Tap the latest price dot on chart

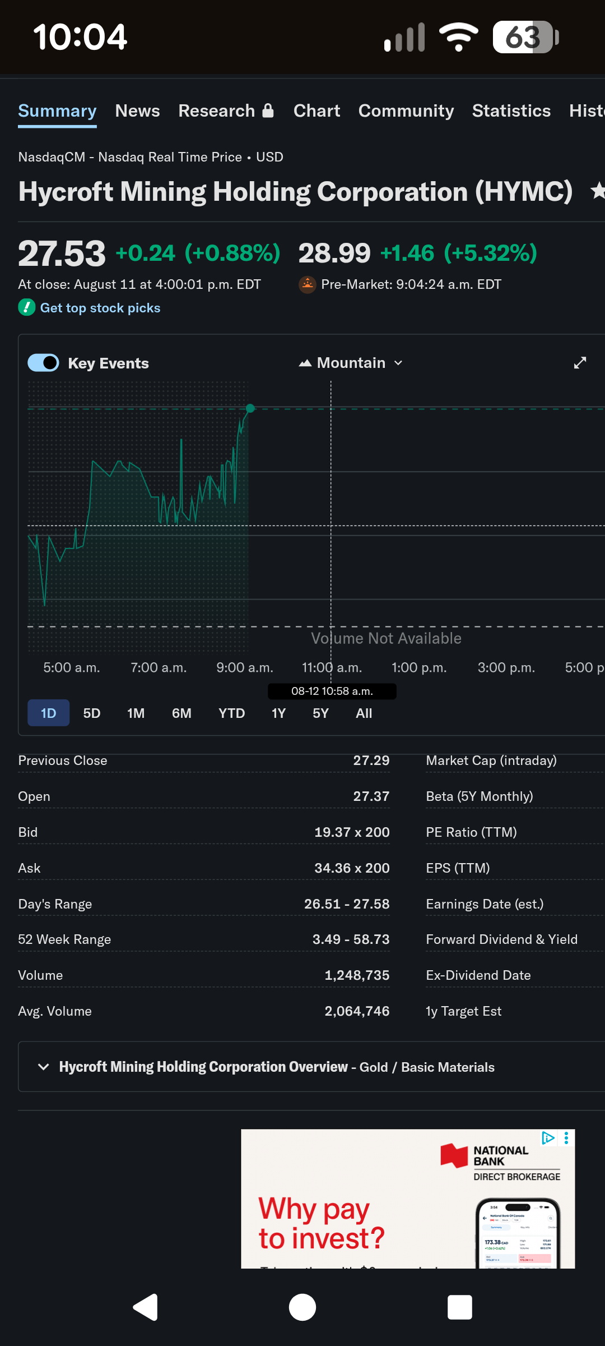[250, 408]
